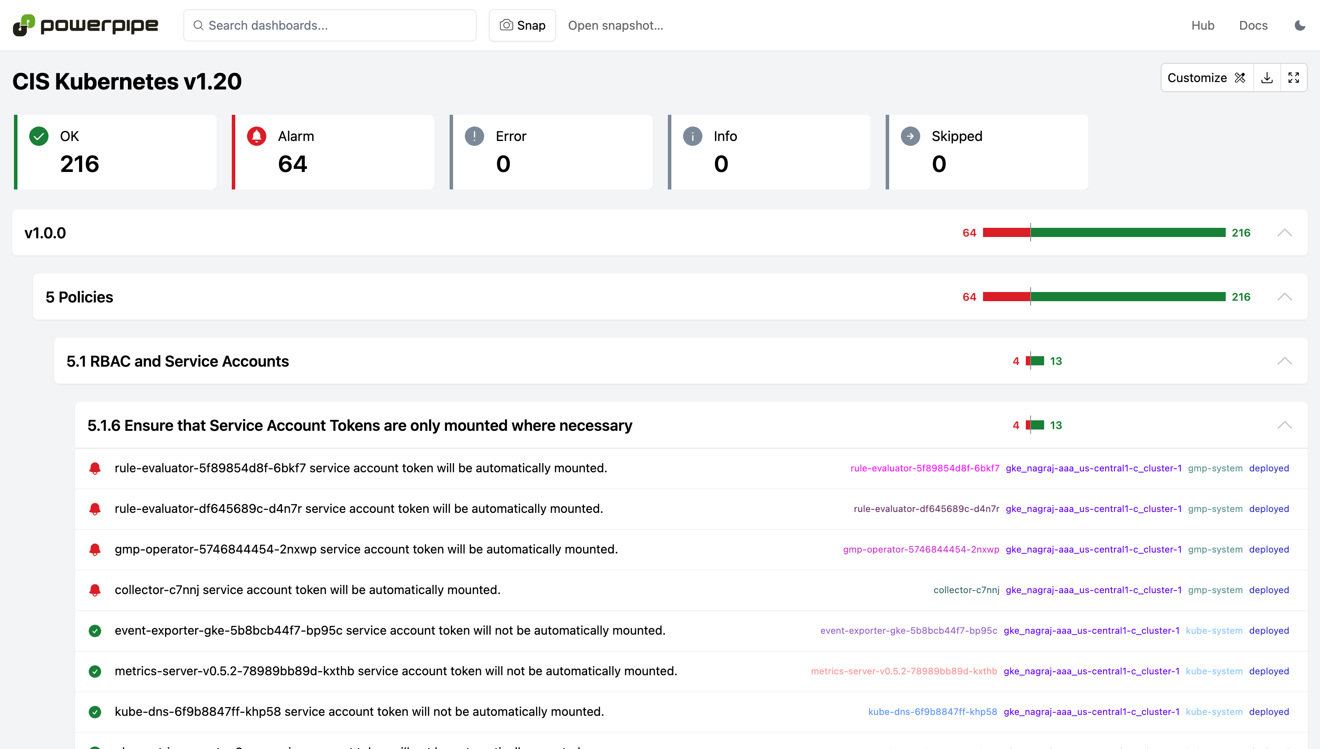The height and width of the screenshot is (749, 1320).
Task: Click OK check for event-exporter-gke row
Action: [x=95, y=631]
